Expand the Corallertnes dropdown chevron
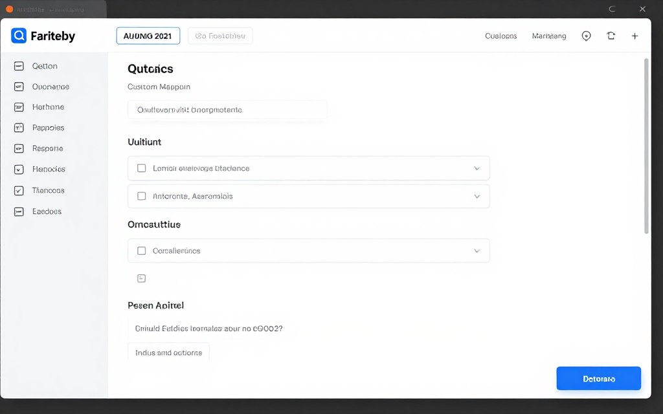Image resolution: width=663 pixels, height=414 pixels. pyautogui.click(x=477, y=250)
